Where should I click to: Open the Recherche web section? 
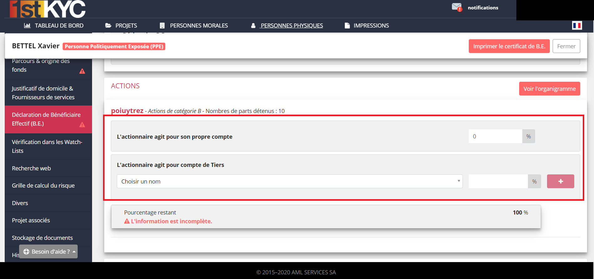[x=49, y=168]
